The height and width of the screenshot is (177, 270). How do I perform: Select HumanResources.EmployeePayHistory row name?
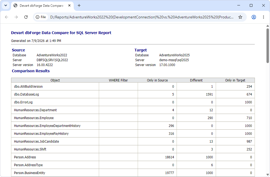pyautogui.click(x=41, y=134)
